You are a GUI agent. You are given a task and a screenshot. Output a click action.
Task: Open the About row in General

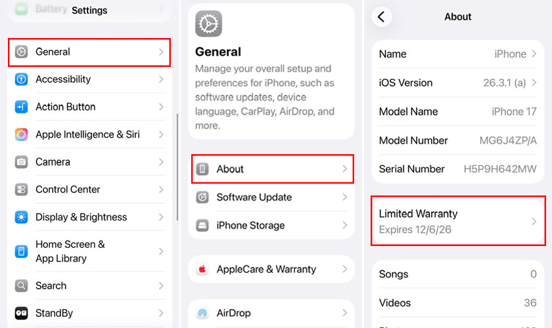pos(273,169)
